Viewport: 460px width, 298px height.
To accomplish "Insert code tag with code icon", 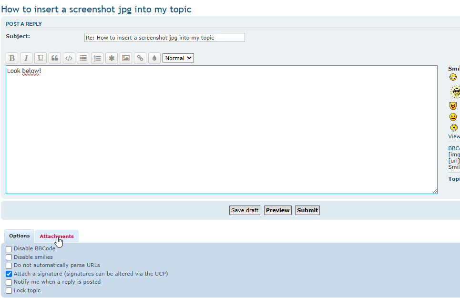I will click(x=69, y=58).
